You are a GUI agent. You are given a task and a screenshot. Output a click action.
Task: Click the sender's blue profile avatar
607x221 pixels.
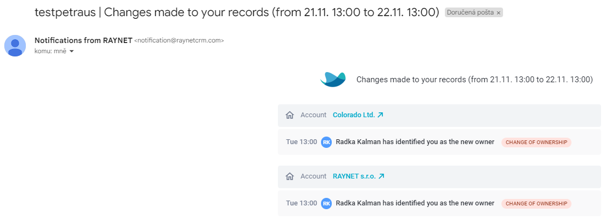click(15, 46)
